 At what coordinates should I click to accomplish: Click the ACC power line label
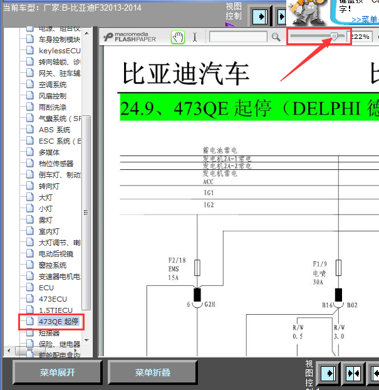(208, 182)
